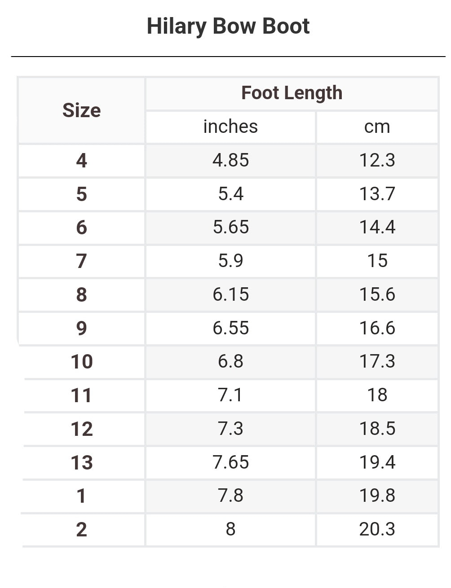Select the size 13 row label
The image size is (451, 588).
[81, 462]
